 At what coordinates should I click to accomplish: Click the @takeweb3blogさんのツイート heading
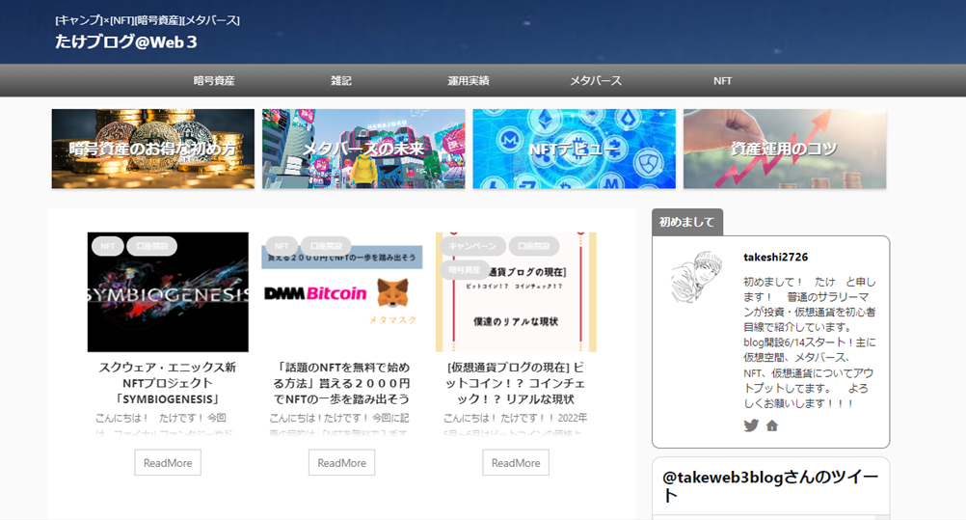770,486
